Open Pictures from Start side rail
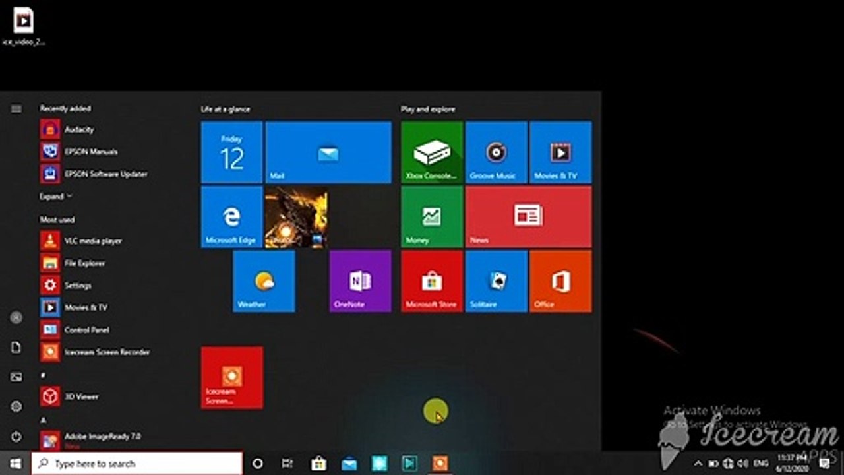844x475 pixels. click(16, 377)
